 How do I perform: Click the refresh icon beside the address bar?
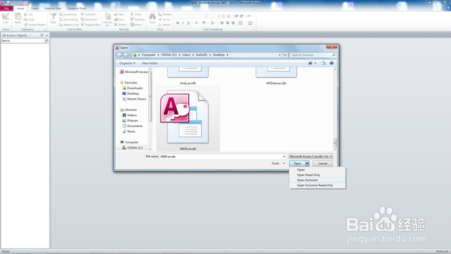click(x=285, y=55)
